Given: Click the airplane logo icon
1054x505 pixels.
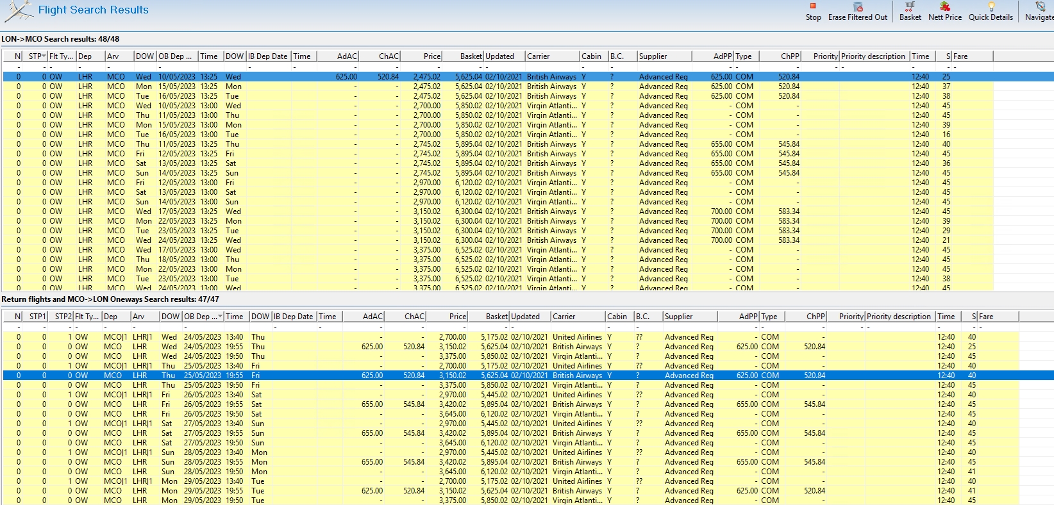Looking at the screenshot, I should tap(18, 11).
